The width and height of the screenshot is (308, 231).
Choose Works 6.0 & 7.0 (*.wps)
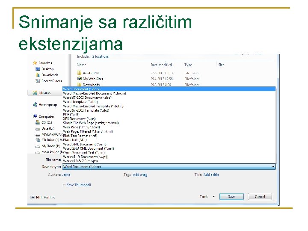click(169, 161)
